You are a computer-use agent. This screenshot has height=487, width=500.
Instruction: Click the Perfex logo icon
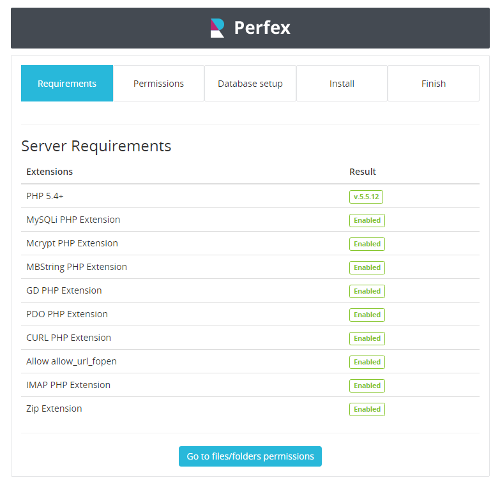click(x=218, y=28)
